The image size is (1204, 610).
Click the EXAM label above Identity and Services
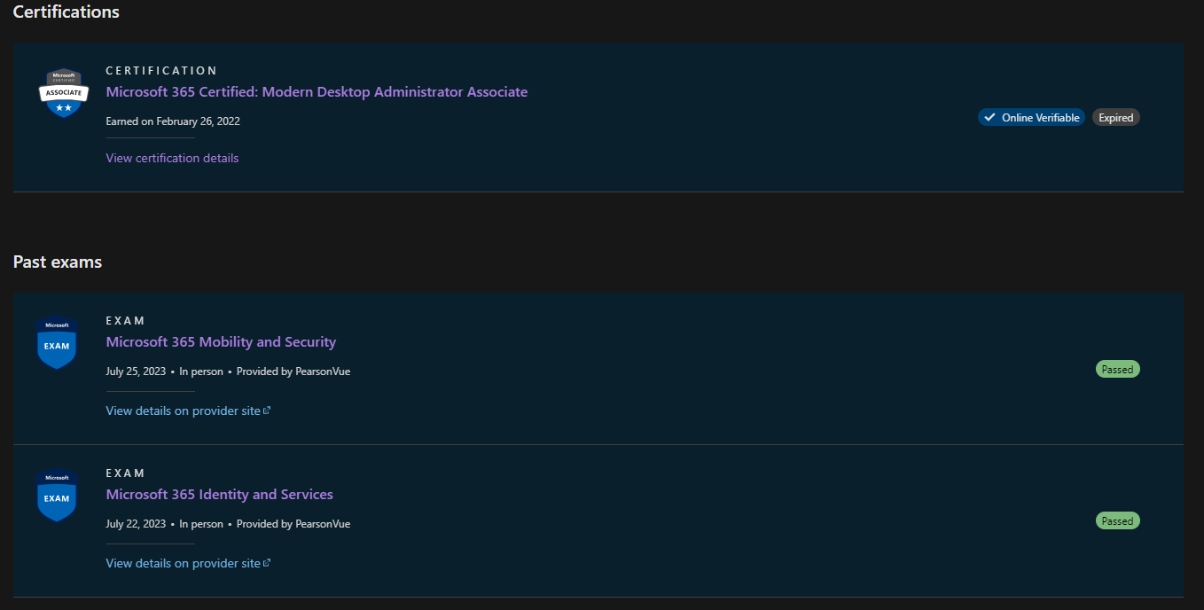click(125, 473)
